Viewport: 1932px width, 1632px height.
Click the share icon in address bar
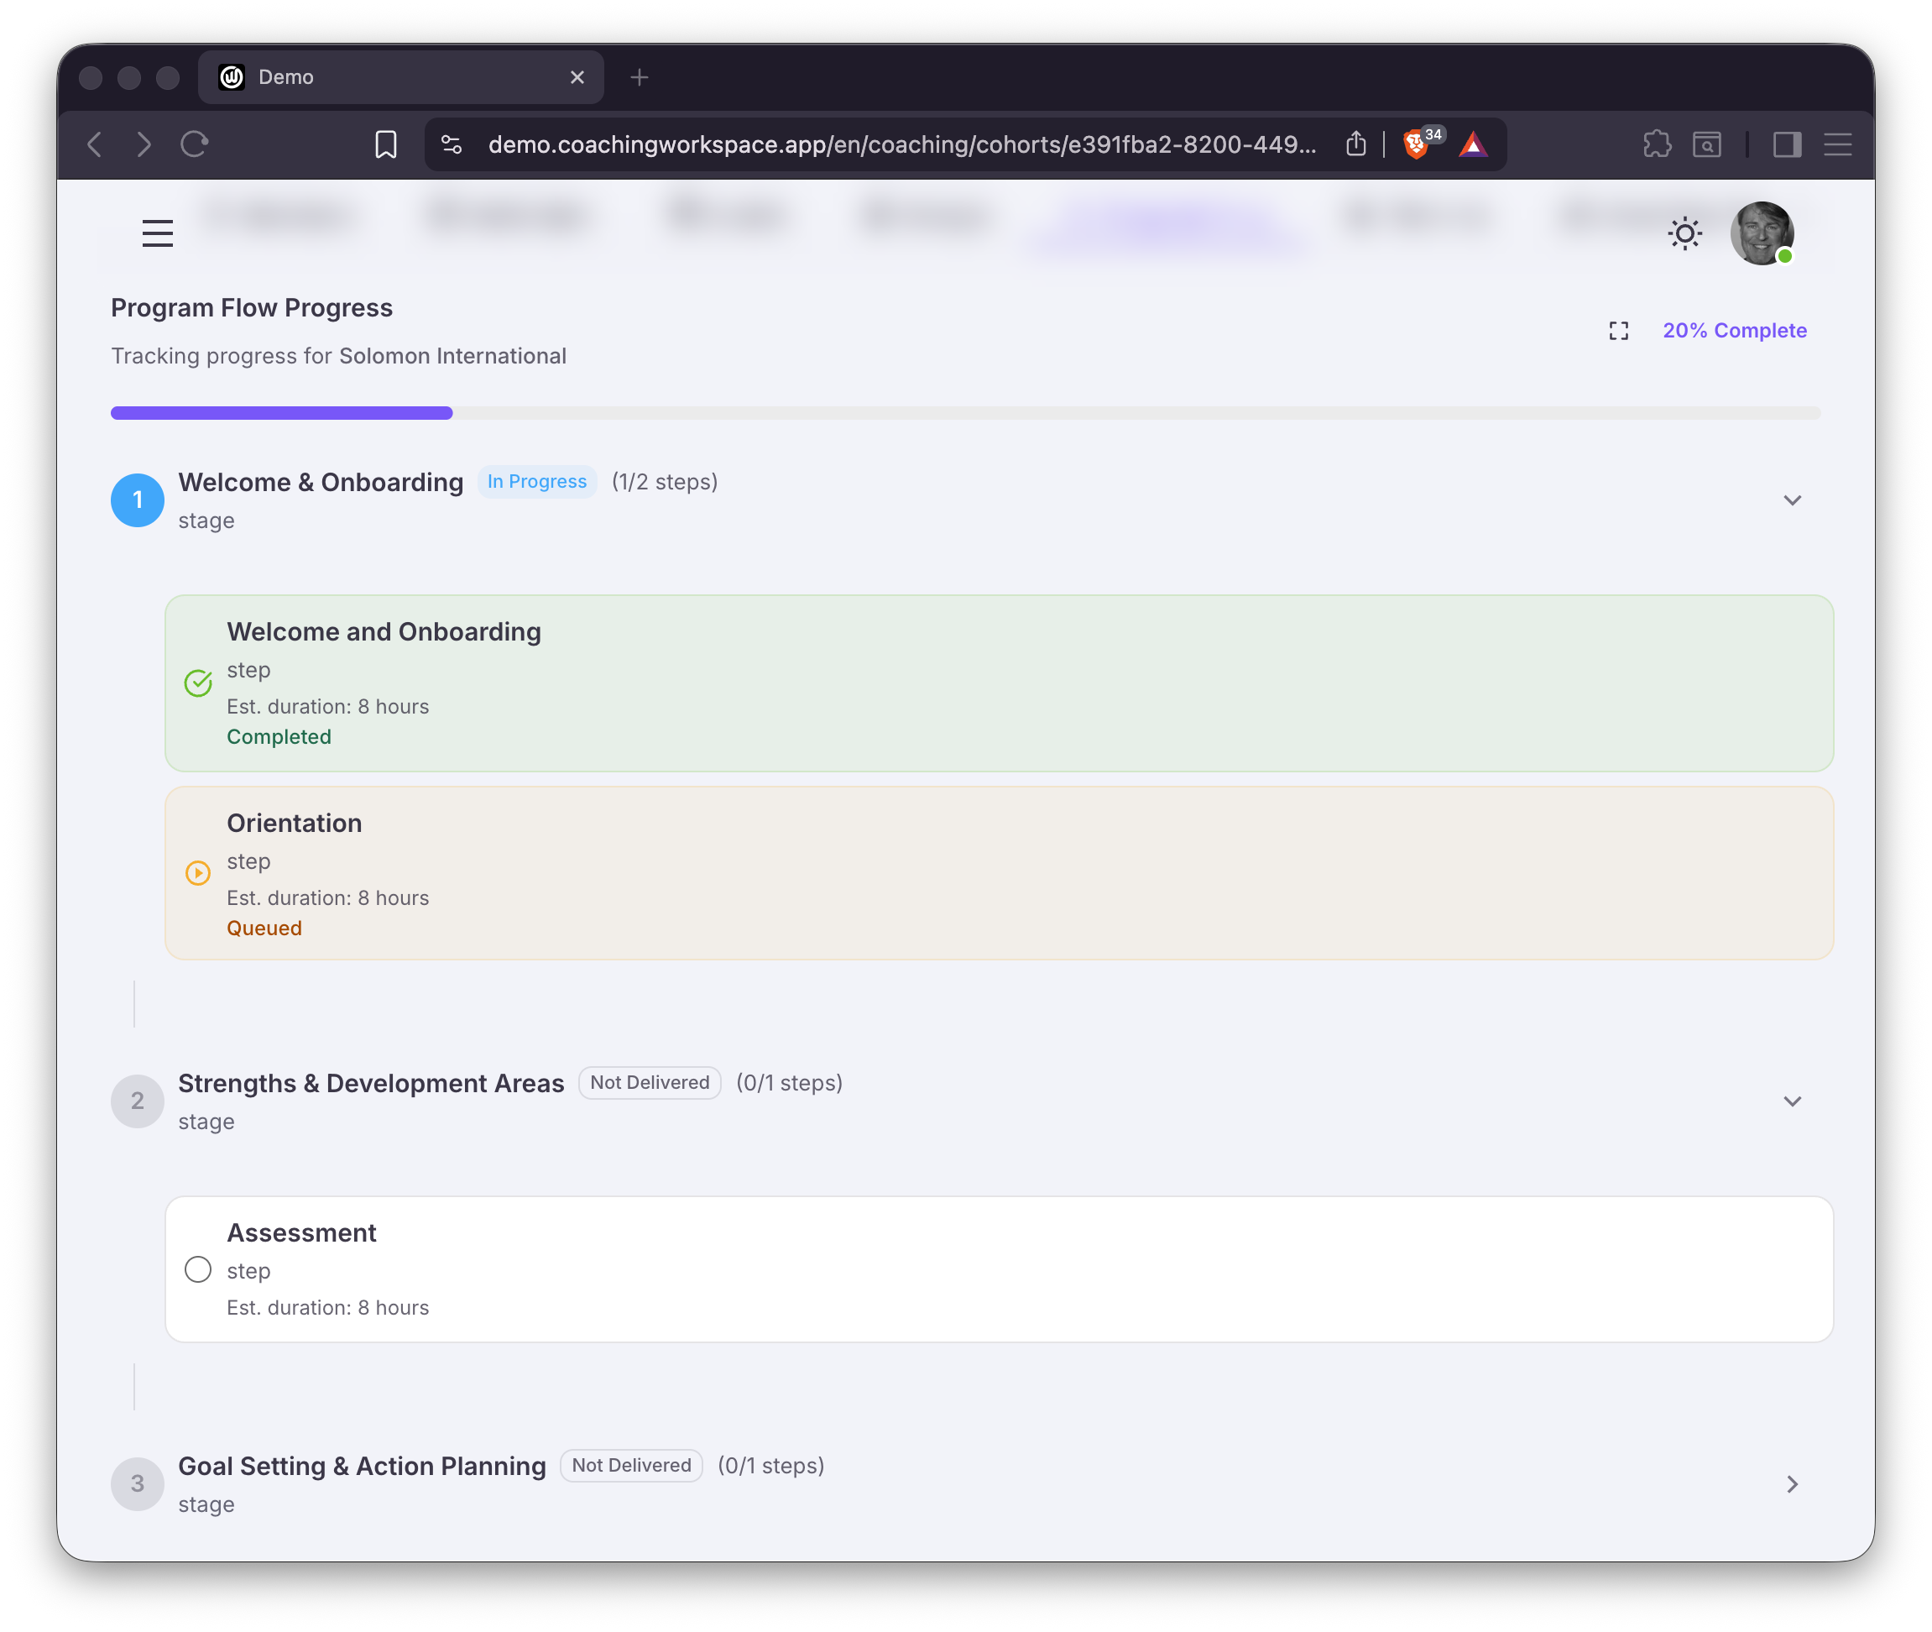(x=1355, y=144)
